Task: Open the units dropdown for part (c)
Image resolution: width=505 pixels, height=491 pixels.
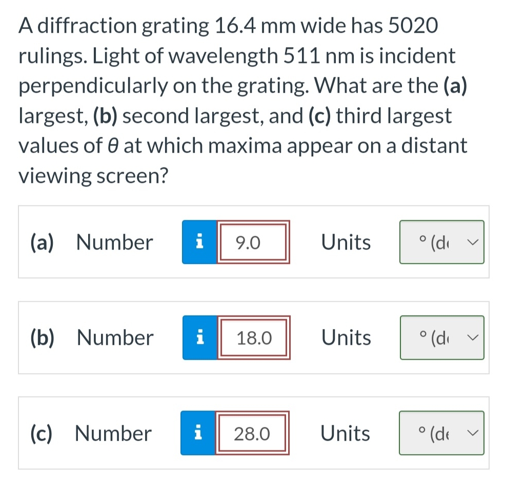Action: [441, 433]
